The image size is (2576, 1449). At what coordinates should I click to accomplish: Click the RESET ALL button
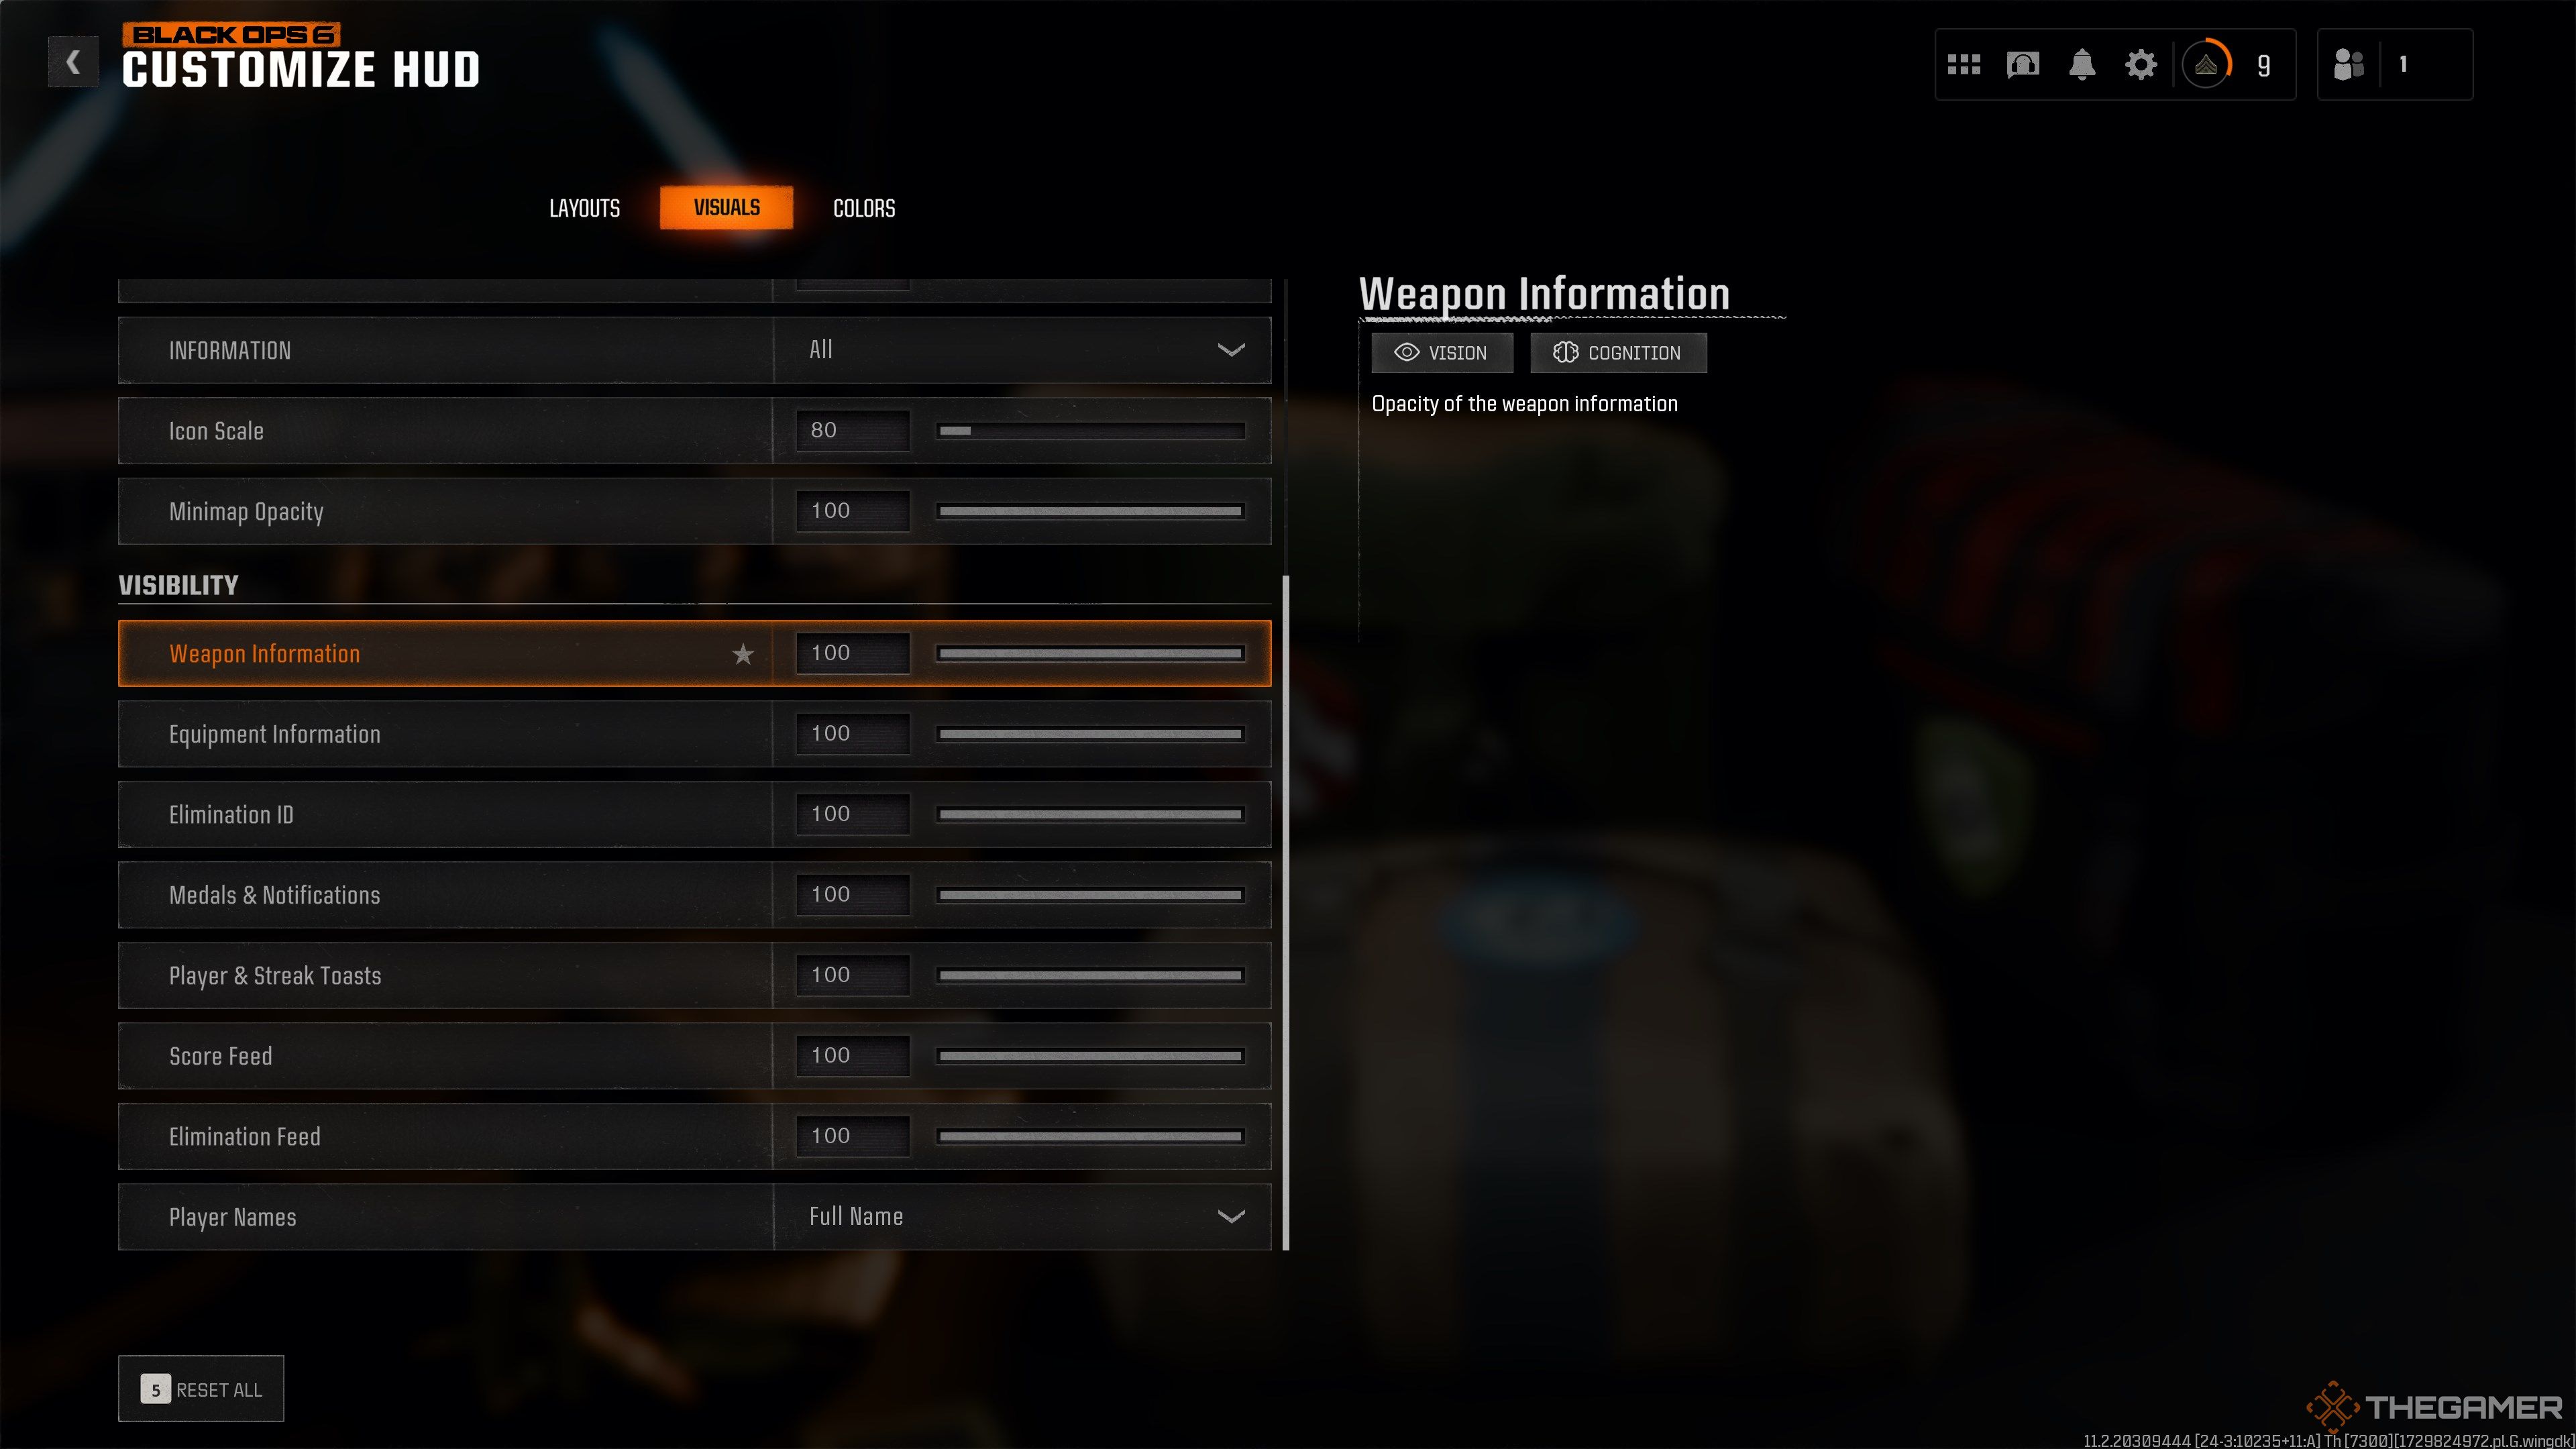(200, 1389)
